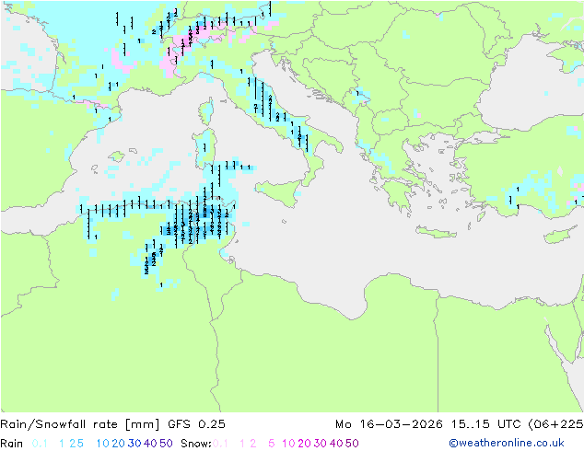
Task: Click the 'Rain' legend label
Action: 12,444
